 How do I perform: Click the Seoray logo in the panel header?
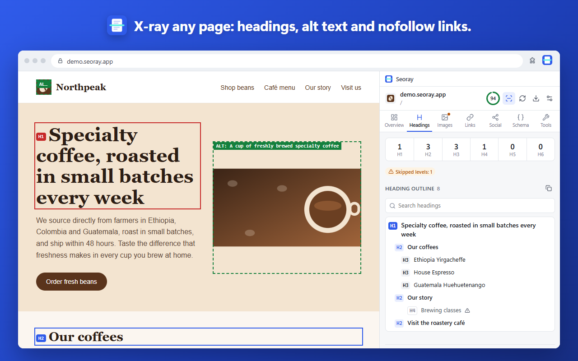tap(389, 79)
